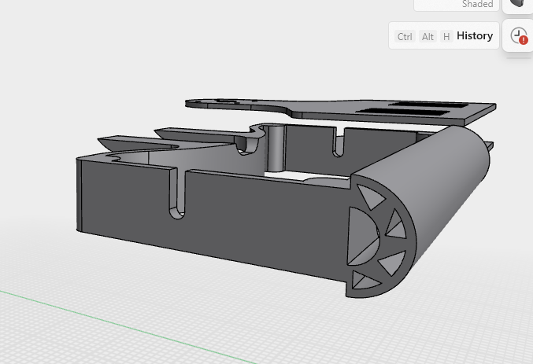This screenshot has width=533, height=364.
Task: Select the vertical round post inside tray
Action: 276,147
